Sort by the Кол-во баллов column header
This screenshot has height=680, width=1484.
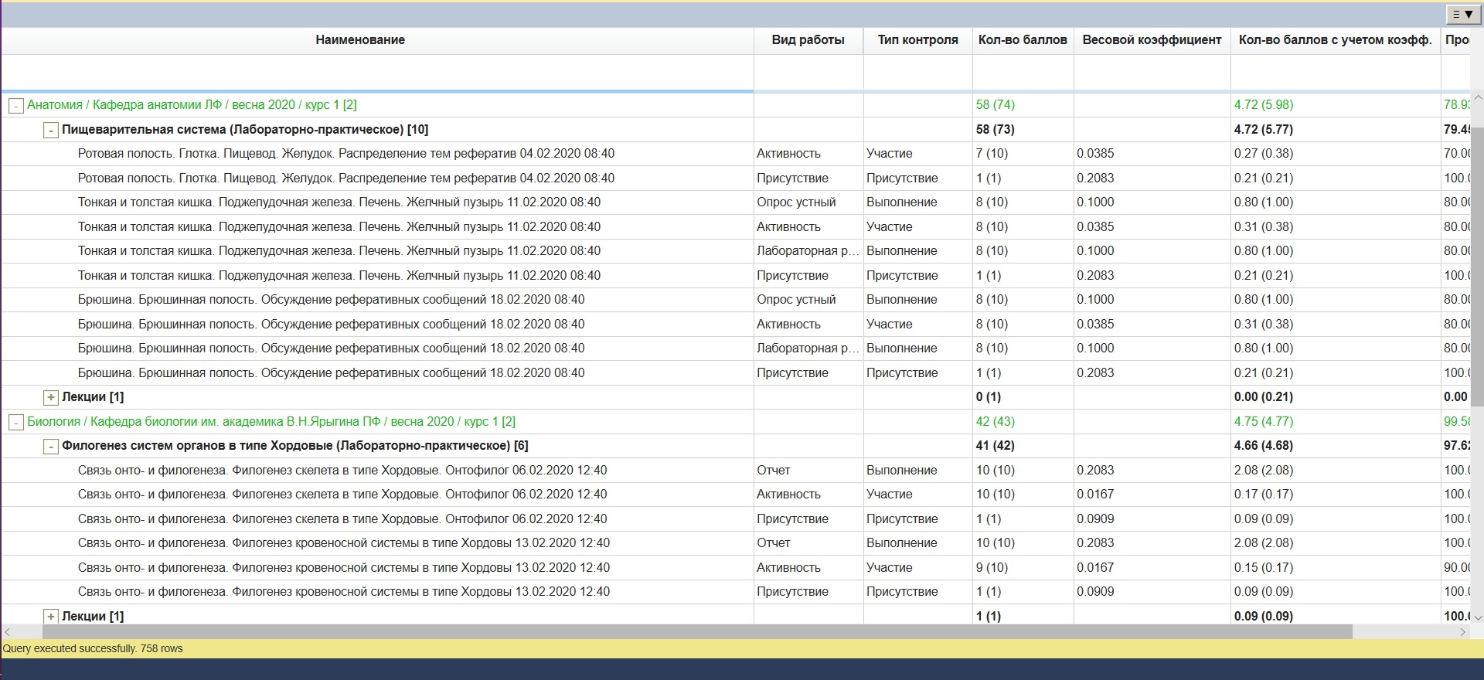coord(1023,40)
